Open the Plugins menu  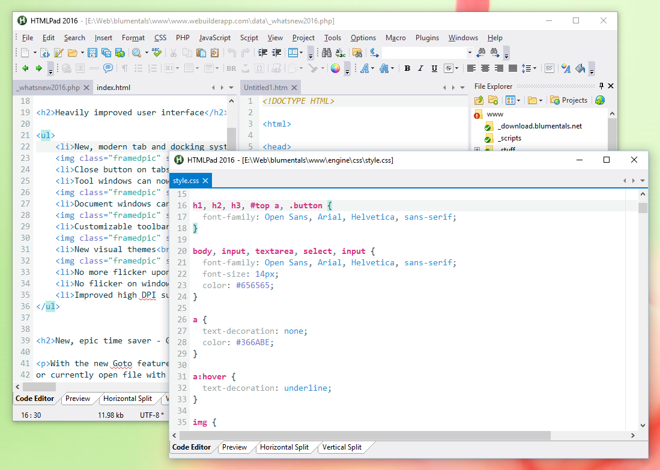(x=427, y=38)
